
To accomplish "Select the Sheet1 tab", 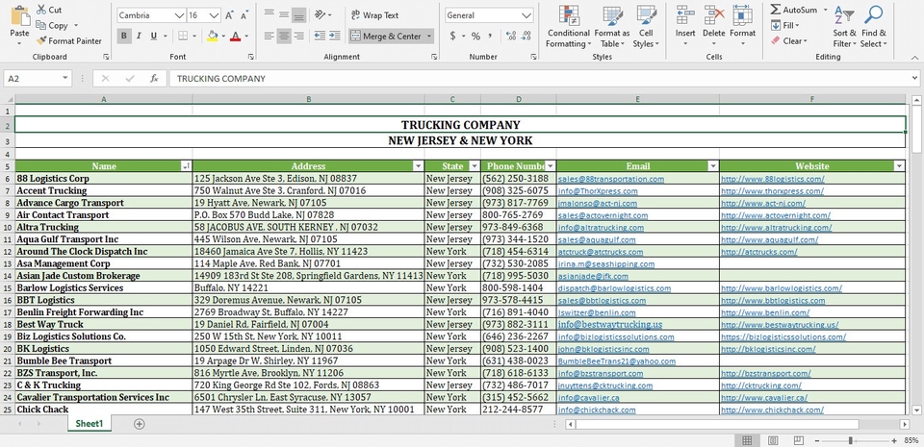I will point(90,424).
